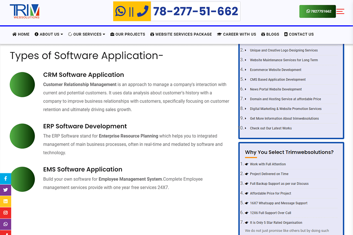The height and width of the screenshot is (235, 353).
Task: Click Why You Select Trimwebsolutions heading
Action: (289, 152)
